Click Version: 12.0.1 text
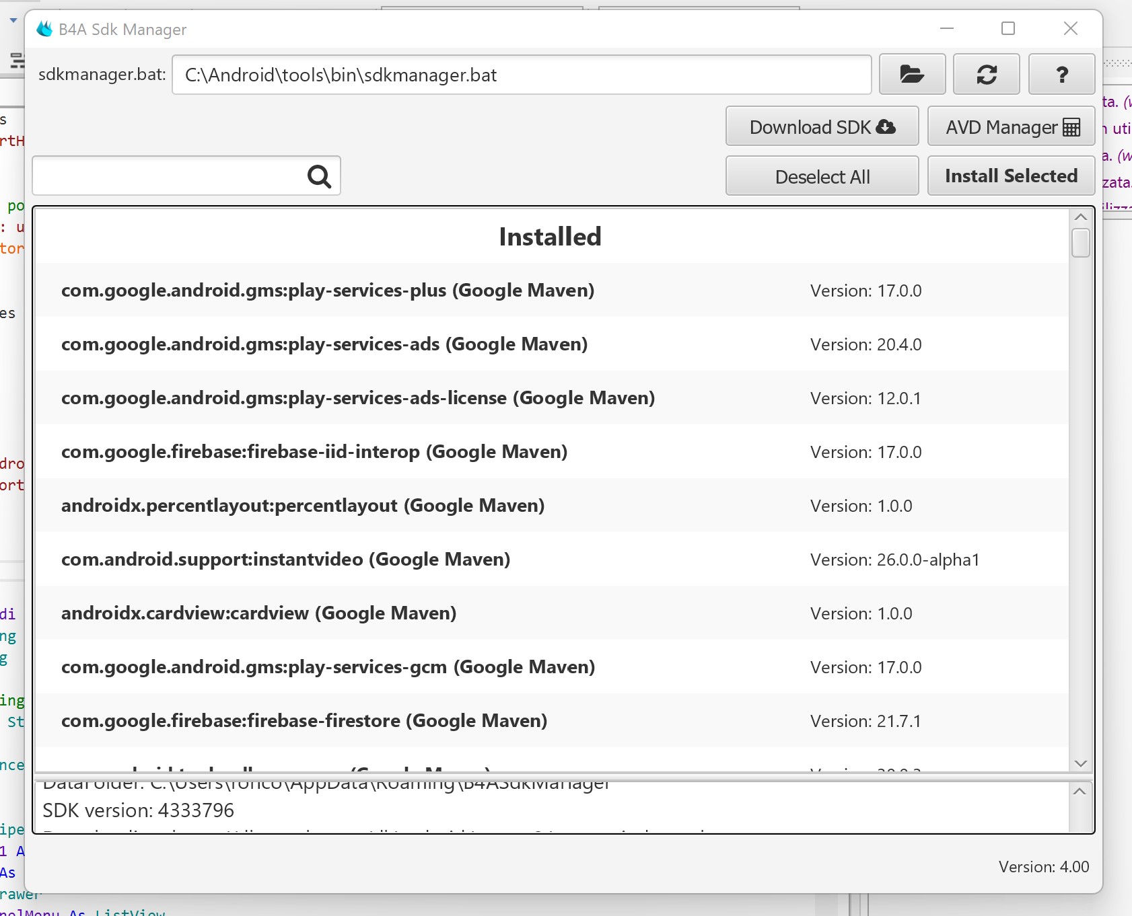This screenshot has height=916, width=1132. pos(865,398)
